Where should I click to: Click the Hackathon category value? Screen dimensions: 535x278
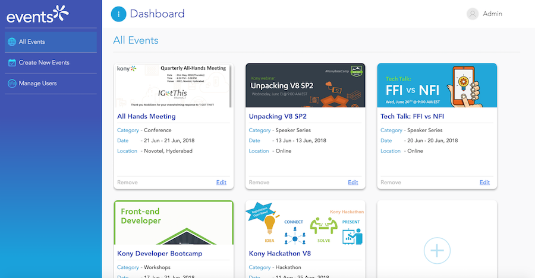point(288,267)
